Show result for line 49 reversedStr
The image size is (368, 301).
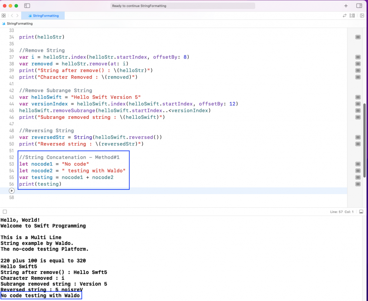point(358,137)
